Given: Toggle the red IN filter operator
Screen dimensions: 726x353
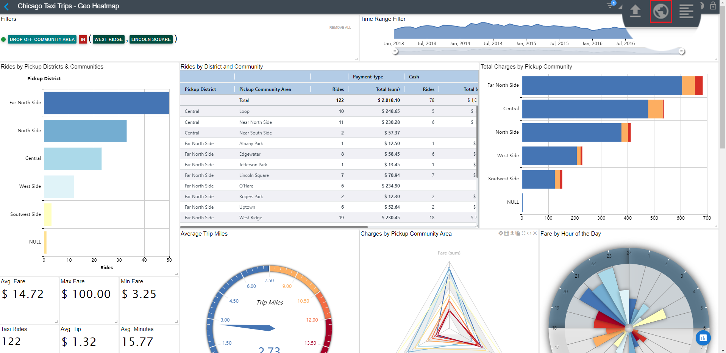Looking at the screenshot, I should (83, 39).
